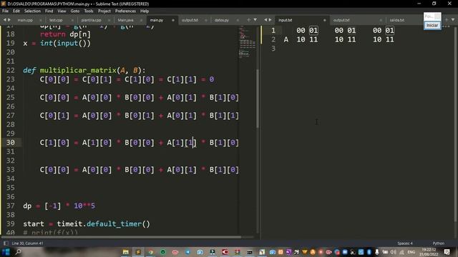Screen dimensions: 458x257
Task: Open File Explorer from taskbar
Action: [x=126, y=252]
